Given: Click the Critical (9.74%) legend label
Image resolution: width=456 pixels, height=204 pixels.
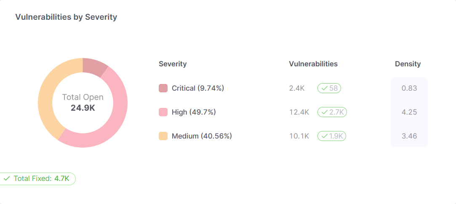Looking at the screenshot, I should pos(198,88).
